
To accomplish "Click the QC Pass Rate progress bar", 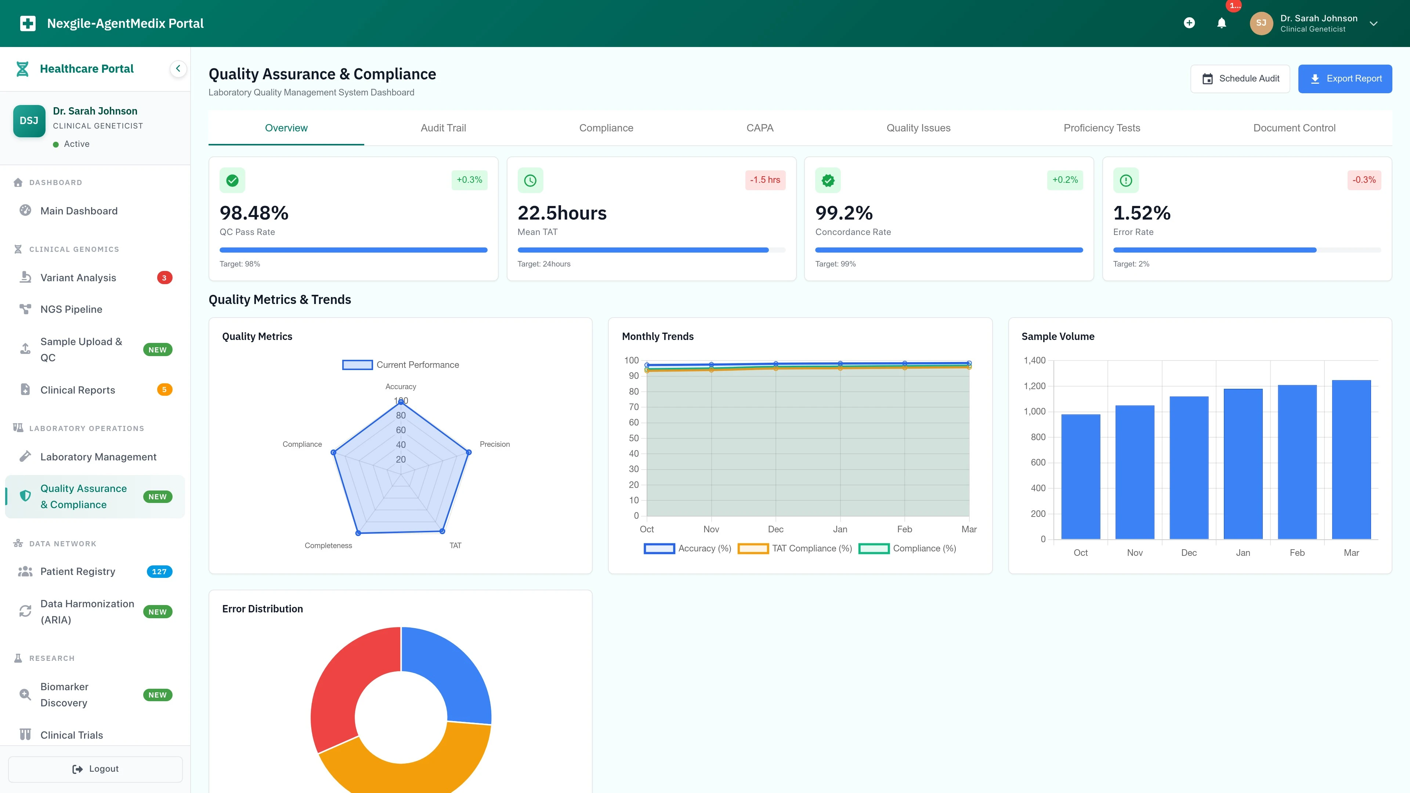I will point(353,250).
